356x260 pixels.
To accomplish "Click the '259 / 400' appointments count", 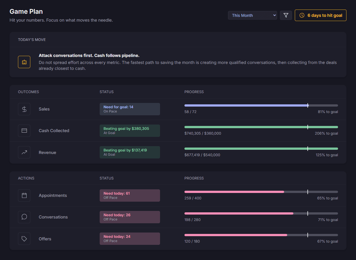I will [x=193, y=198].
